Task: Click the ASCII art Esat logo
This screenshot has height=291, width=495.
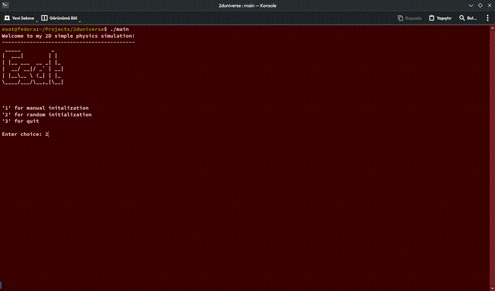Action: (33, 66)
